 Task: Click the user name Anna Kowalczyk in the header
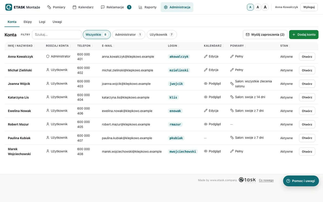(287, 7)
